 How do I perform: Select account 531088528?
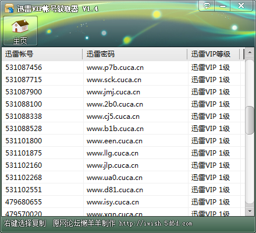pos(24,129)
